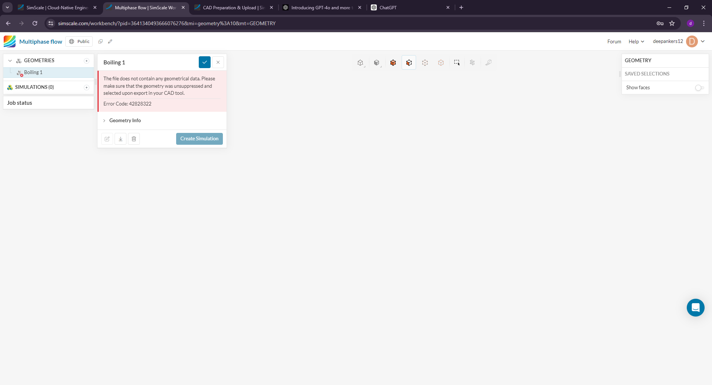Click the edit geometry pencil button
This screenshot has width=712, height=385.
click(x=107, y=139)
